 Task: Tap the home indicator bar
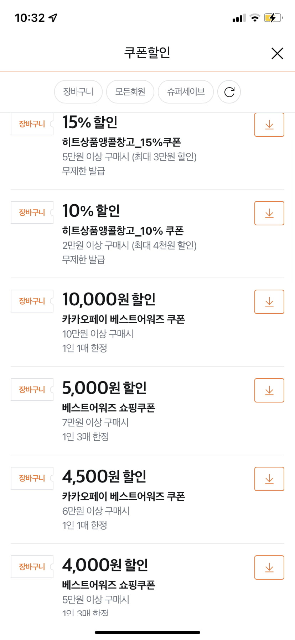(x=147, y=632)
